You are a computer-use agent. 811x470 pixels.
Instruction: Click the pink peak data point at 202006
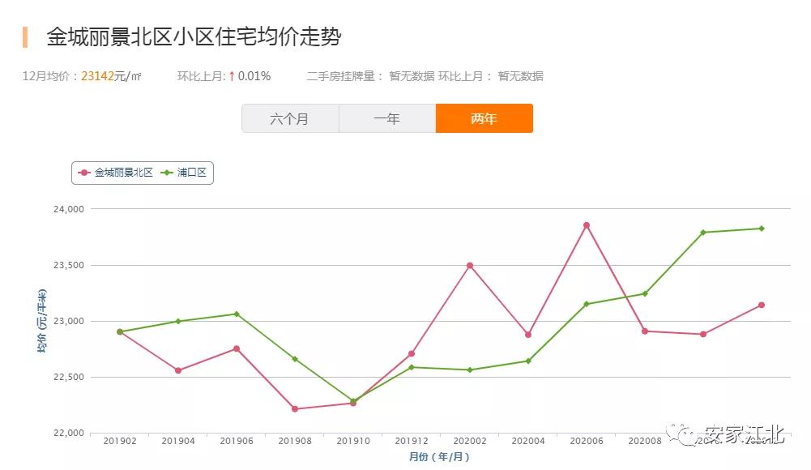click(x=585, y=224)
